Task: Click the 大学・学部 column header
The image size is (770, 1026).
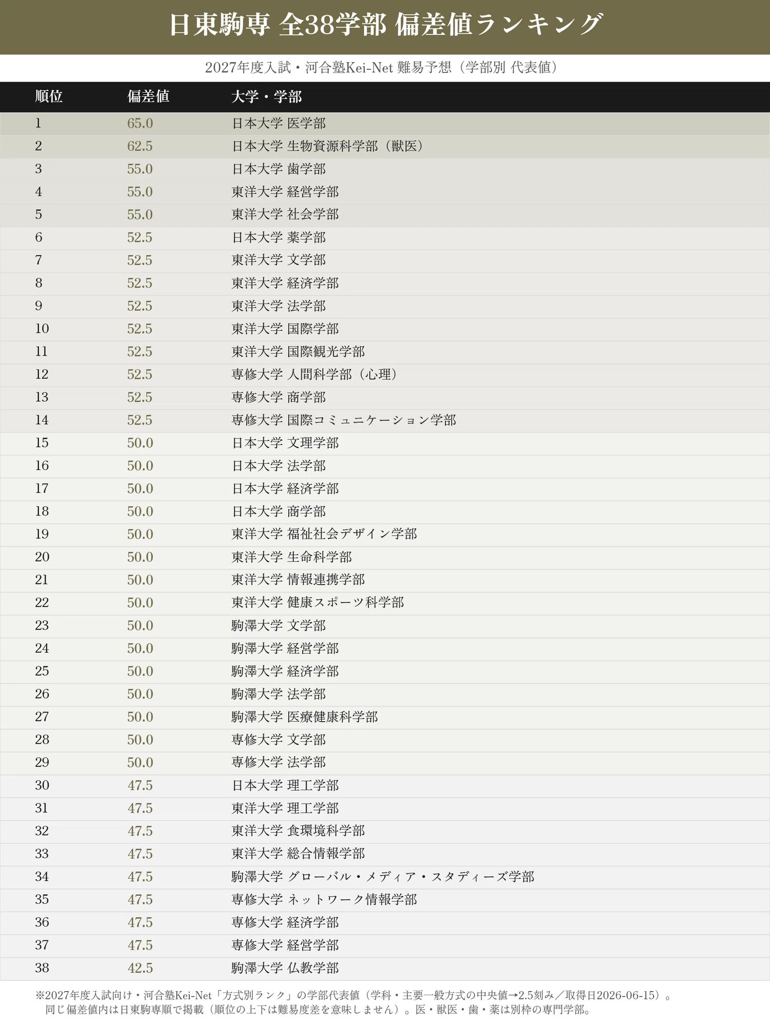Action: point(267,96)
